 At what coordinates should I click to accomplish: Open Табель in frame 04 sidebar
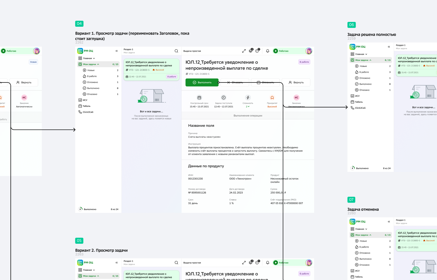pyautogui.click(x=86, y=106)
